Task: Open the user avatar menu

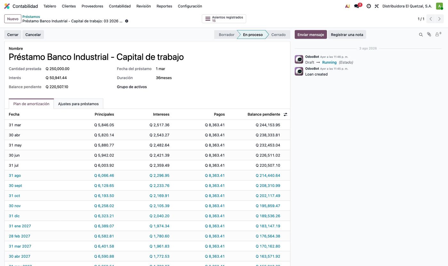Action: [439, 6]
